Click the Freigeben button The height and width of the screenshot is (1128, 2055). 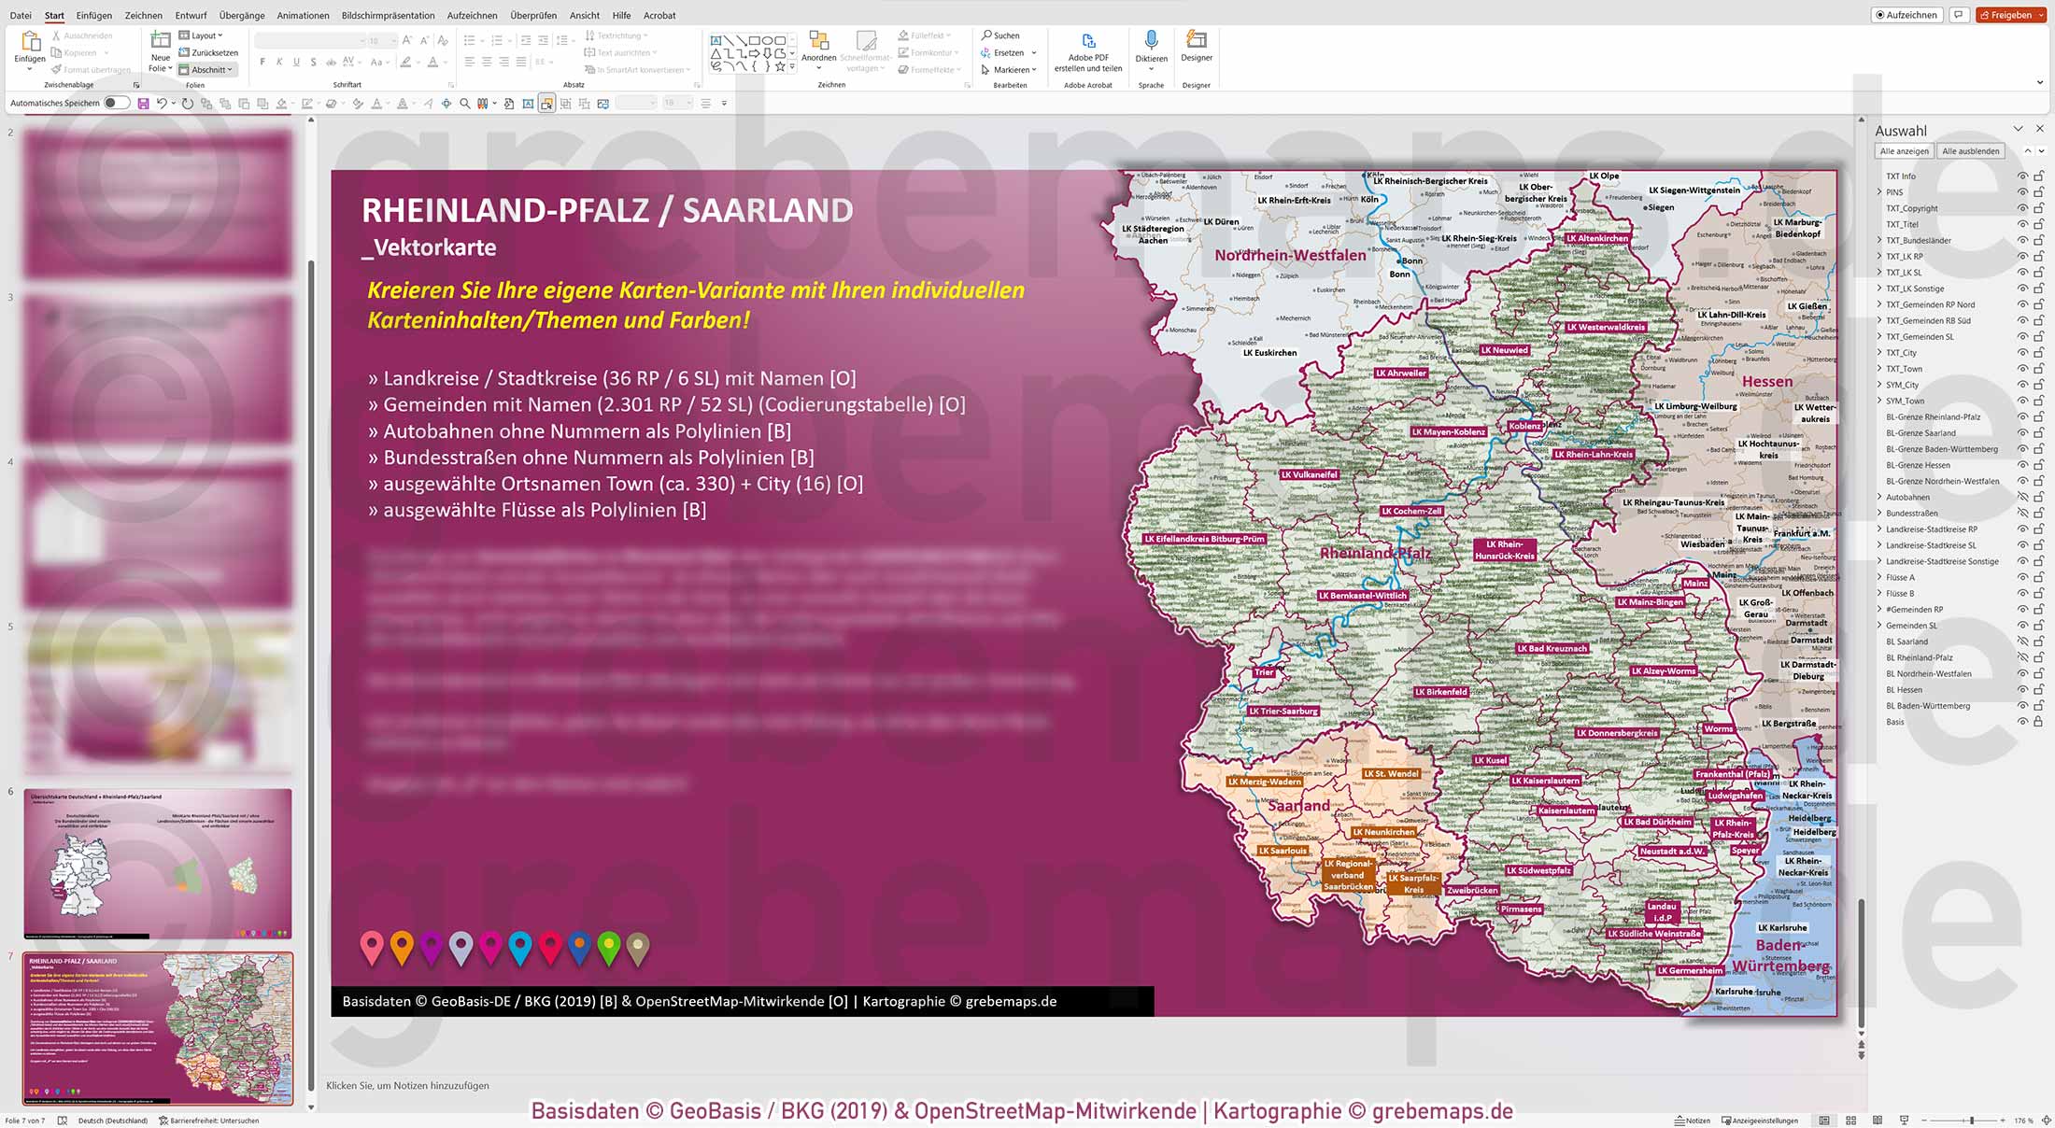pyautogui.click(x=2012, y=14)
